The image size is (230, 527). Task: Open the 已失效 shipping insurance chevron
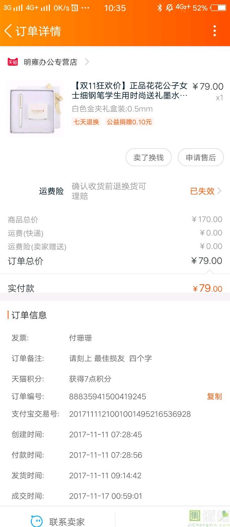[219, 191]
